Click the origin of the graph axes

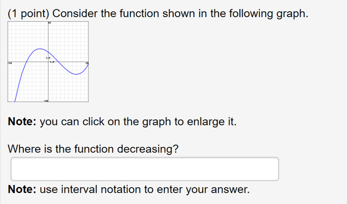tap(48, 62)
